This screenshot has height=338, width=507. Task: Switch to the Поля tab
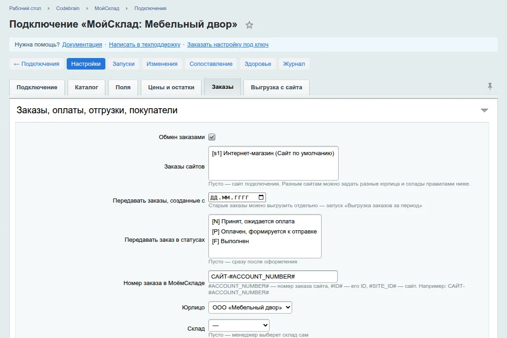[123, 87]
